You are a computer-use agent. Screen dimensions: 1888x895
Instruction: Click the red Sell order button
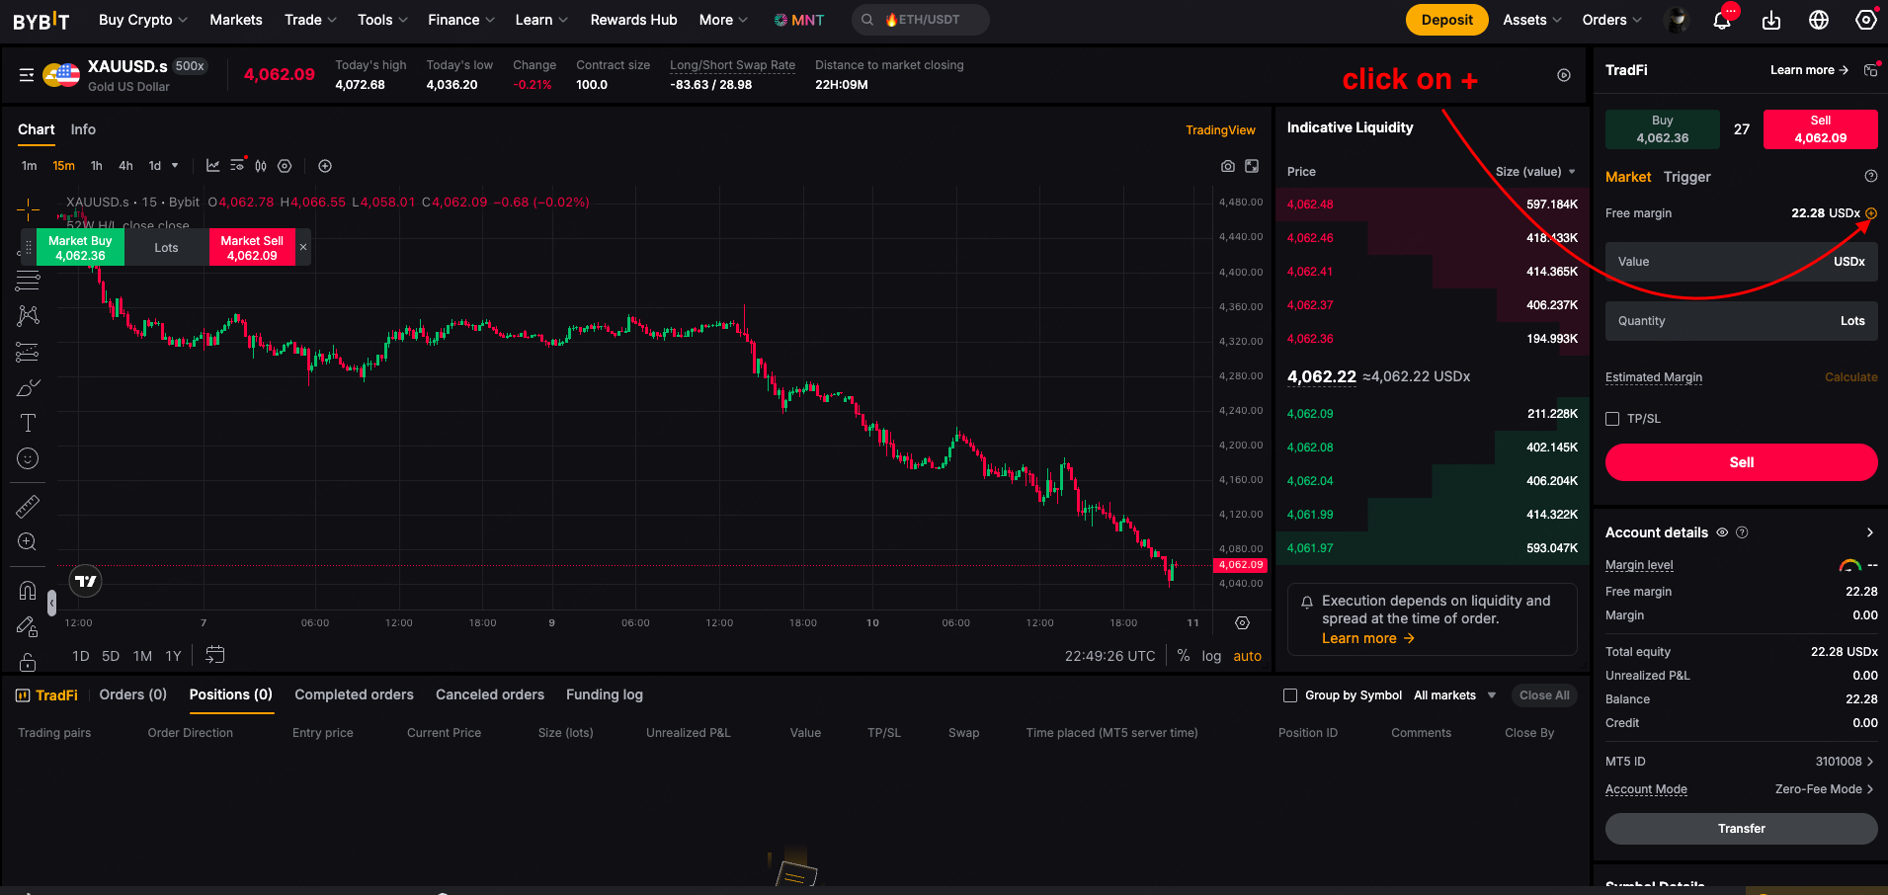point(1741,462)
